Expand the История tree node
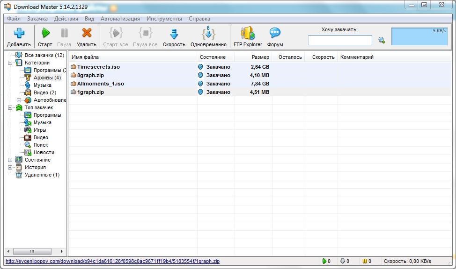This screenshot has width=456, height=269. pyautogui.click(x=10, y=168)
